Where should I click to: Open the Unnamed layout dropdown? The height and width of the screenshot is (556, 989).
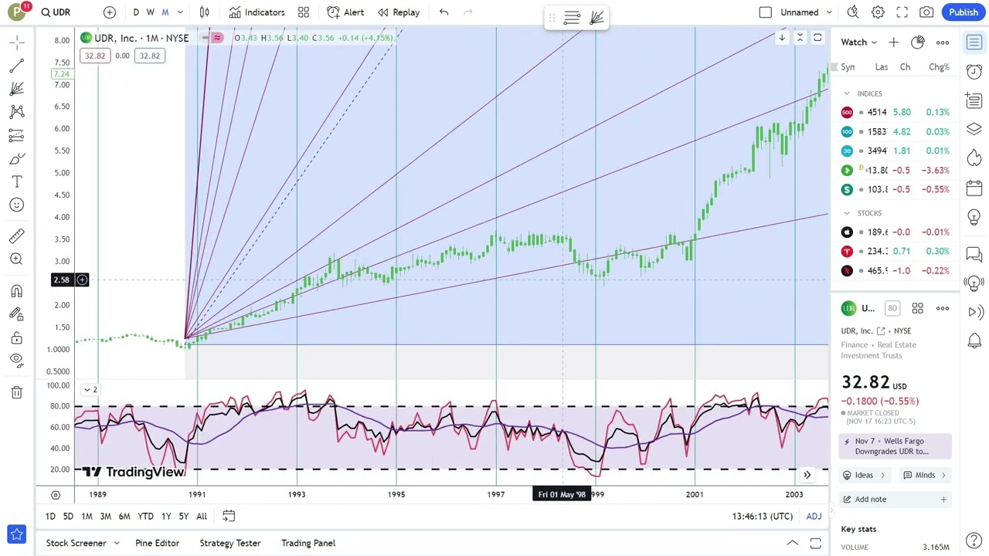(806, 12)
